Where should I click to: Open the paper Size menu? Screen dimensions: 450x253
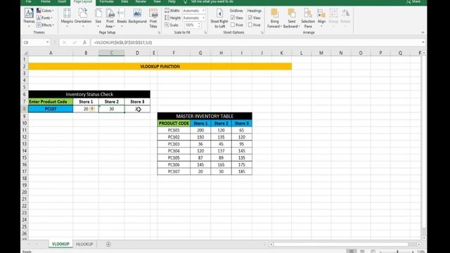point(98,18)
